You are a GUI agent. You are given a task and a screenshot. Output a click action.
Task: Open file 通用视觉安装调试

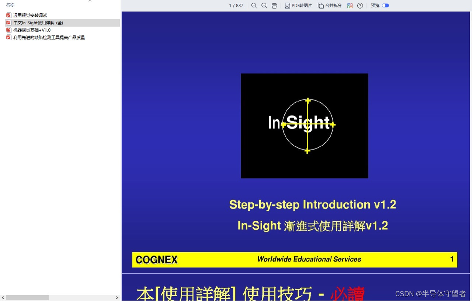click(30, 16)
